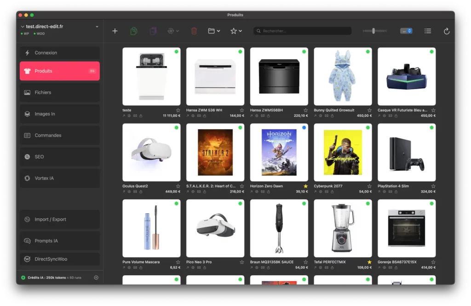471x306 pixels.
Task: Switch to list view icon
Action: [428, 31]
